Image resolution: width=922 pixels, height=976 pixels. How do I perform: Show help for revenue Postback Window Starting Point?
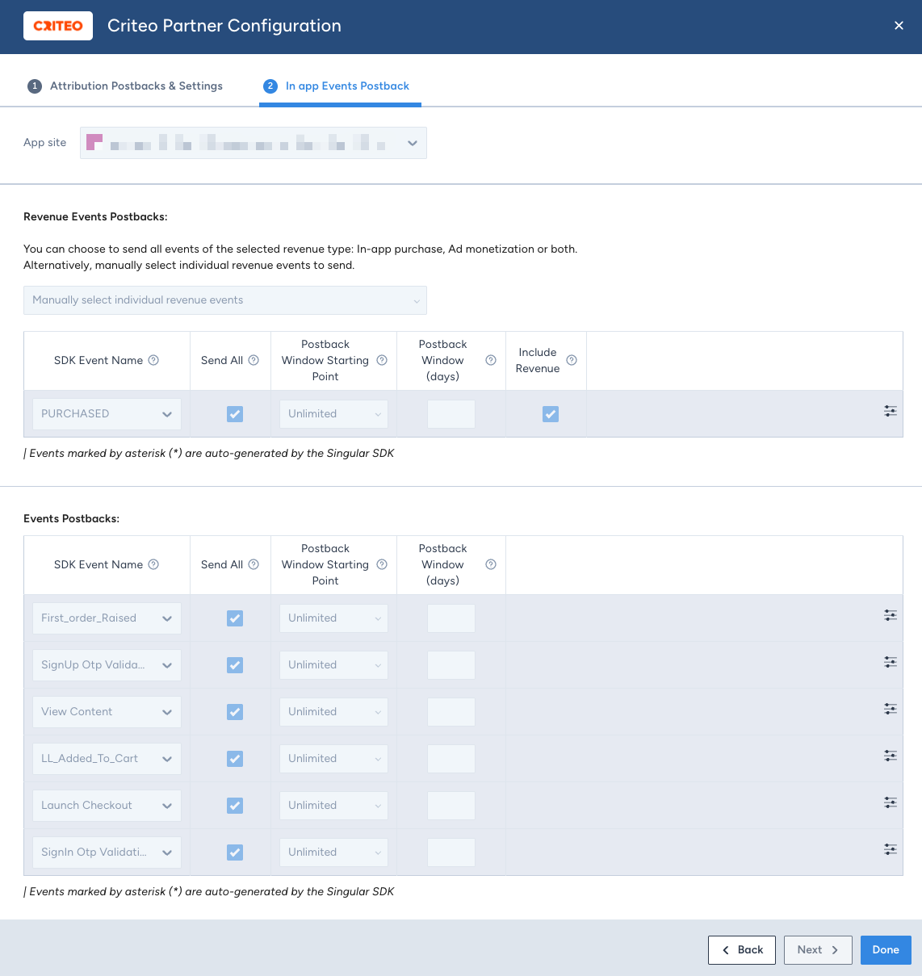pos(382,360)
